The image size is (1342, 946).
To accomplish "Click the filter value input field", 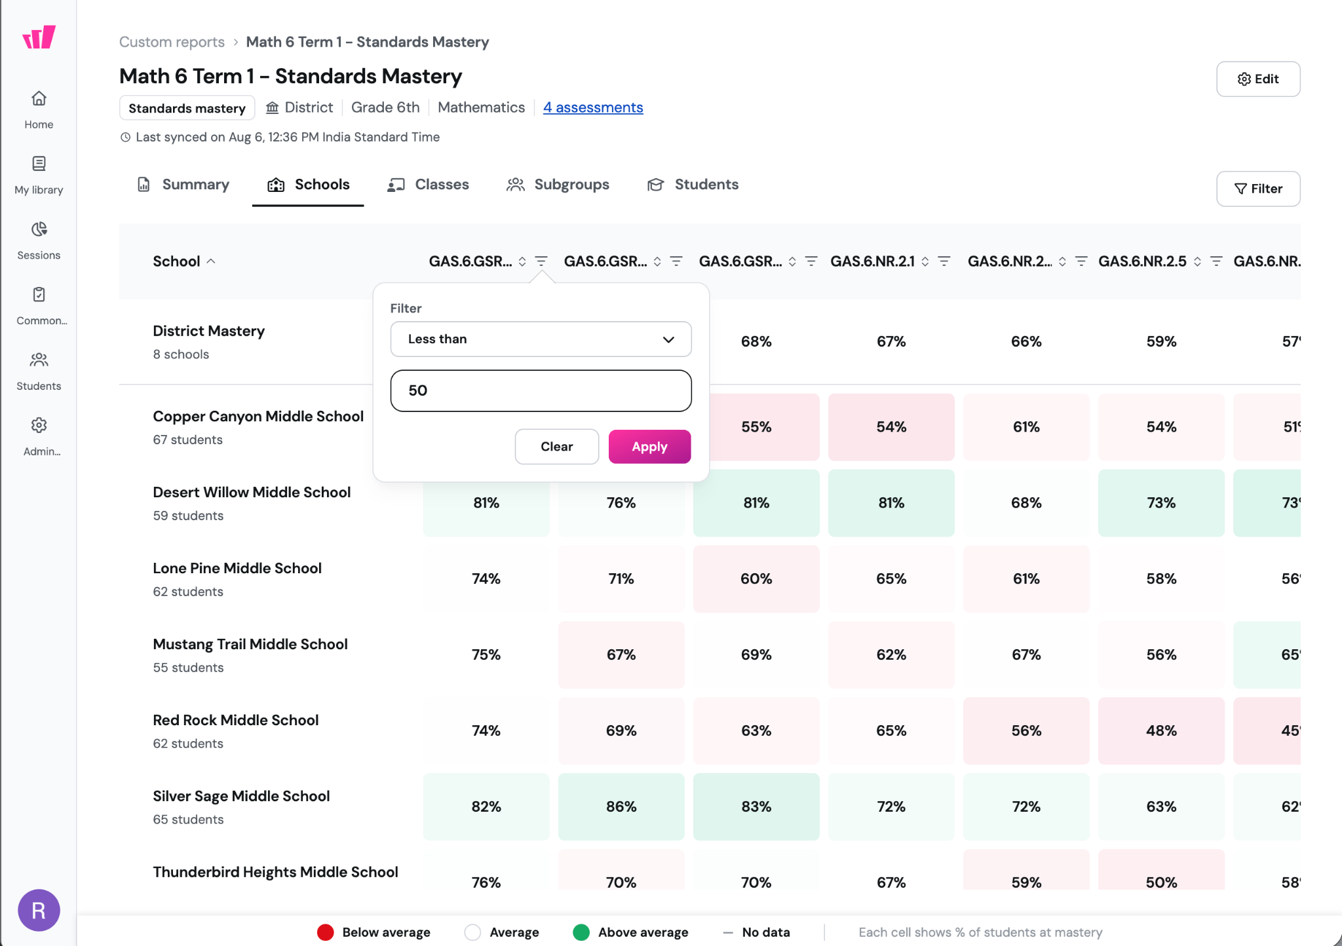I will [x=541, y=390].
